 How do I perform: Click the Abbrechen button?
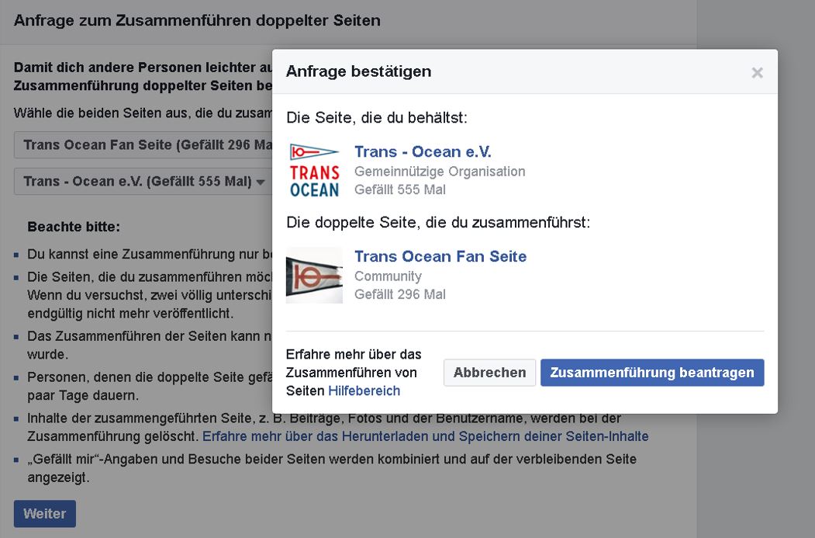(489, 373)
